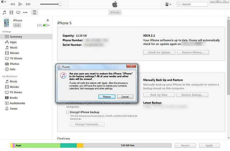230x151 pixels.
Task: Click the Revert button
Action: click(x=185, y=145)
